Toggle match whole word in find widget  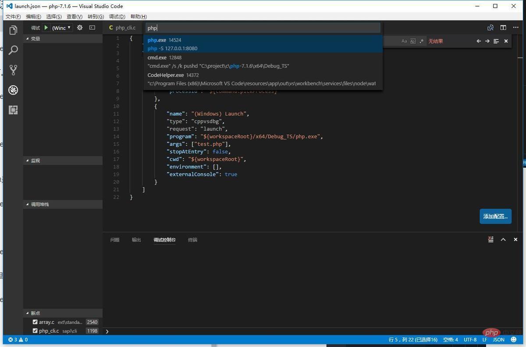point(413,41)
